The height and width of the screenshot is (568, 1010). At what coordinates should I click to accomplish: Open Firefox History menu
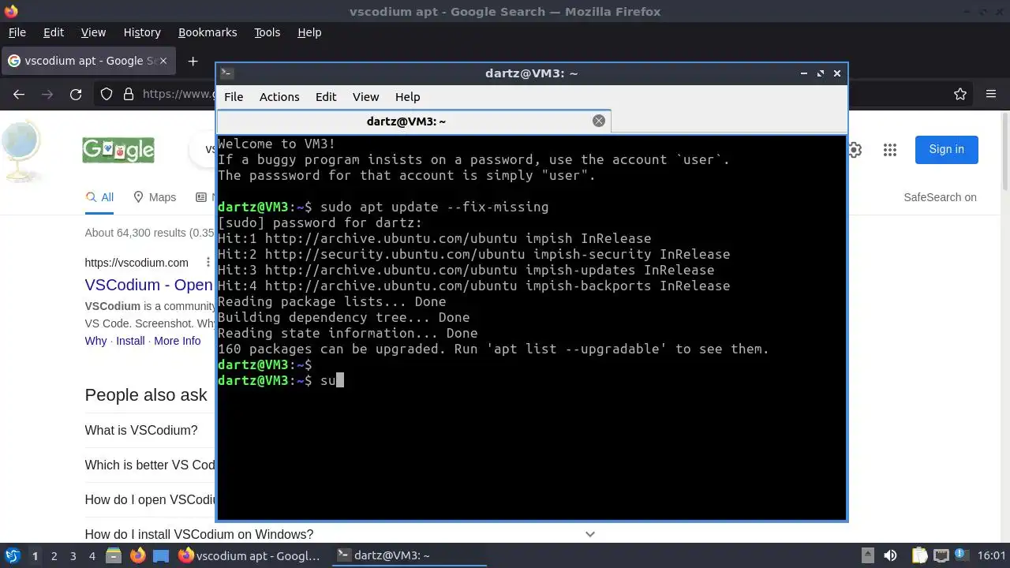(142, 32)
